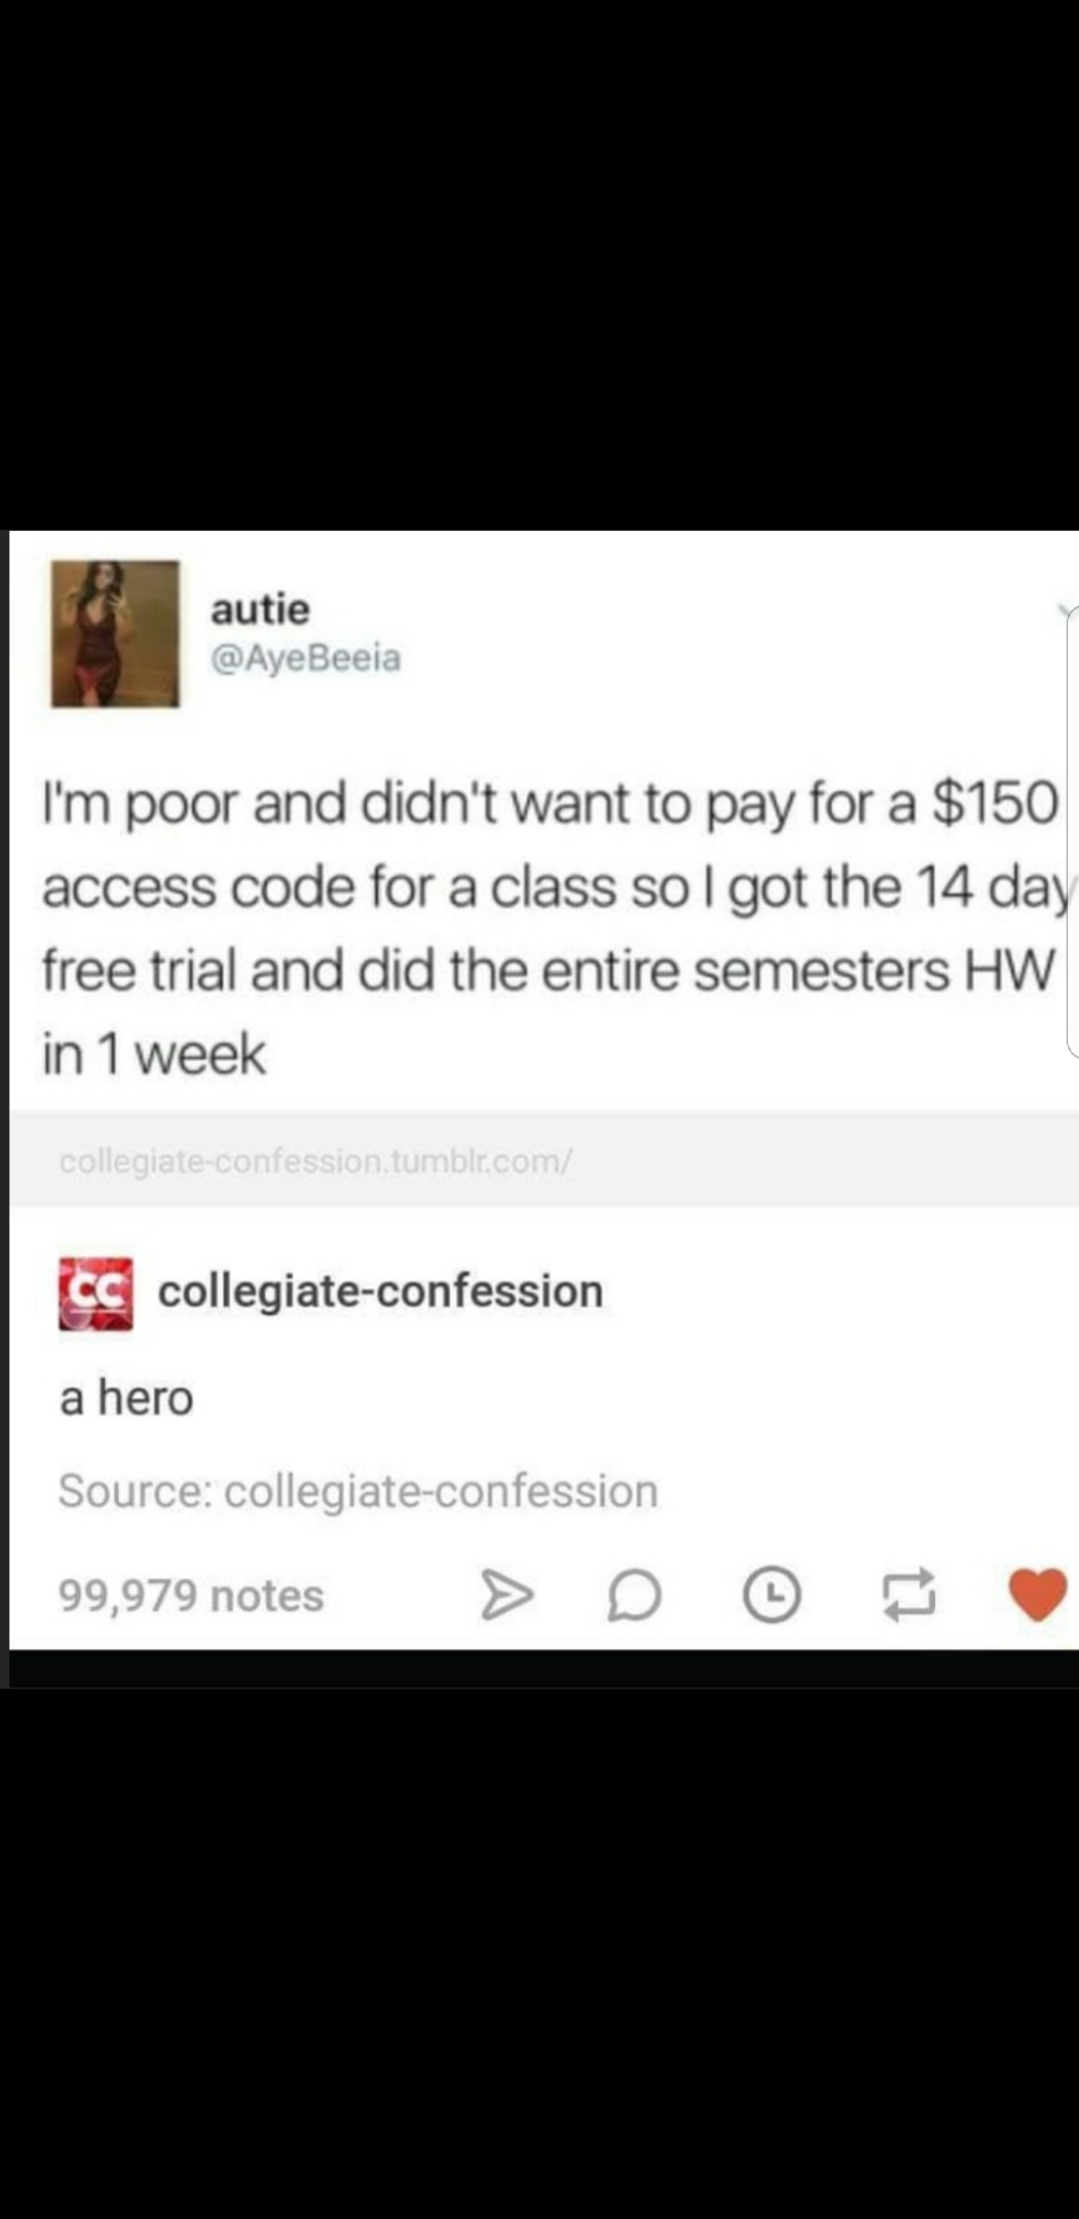Open the 99,979 notes count
This screenshot has width=1079, height=2219.
192,1595
